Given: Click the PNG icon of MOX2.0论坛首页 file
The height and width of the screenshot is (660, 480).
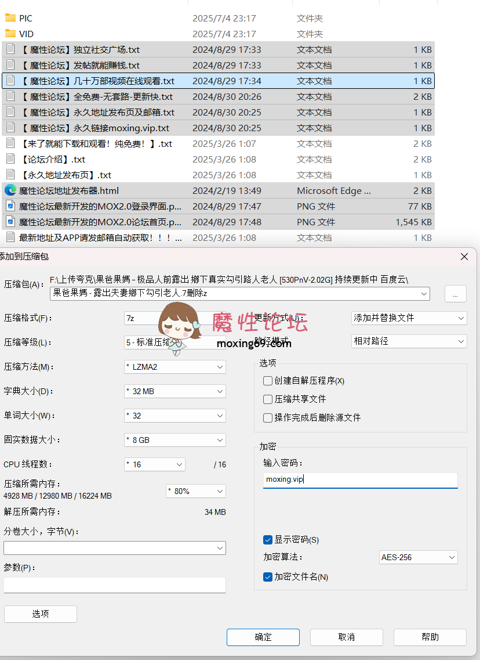Looking at the screenshot, I should (x=10, y=221).
